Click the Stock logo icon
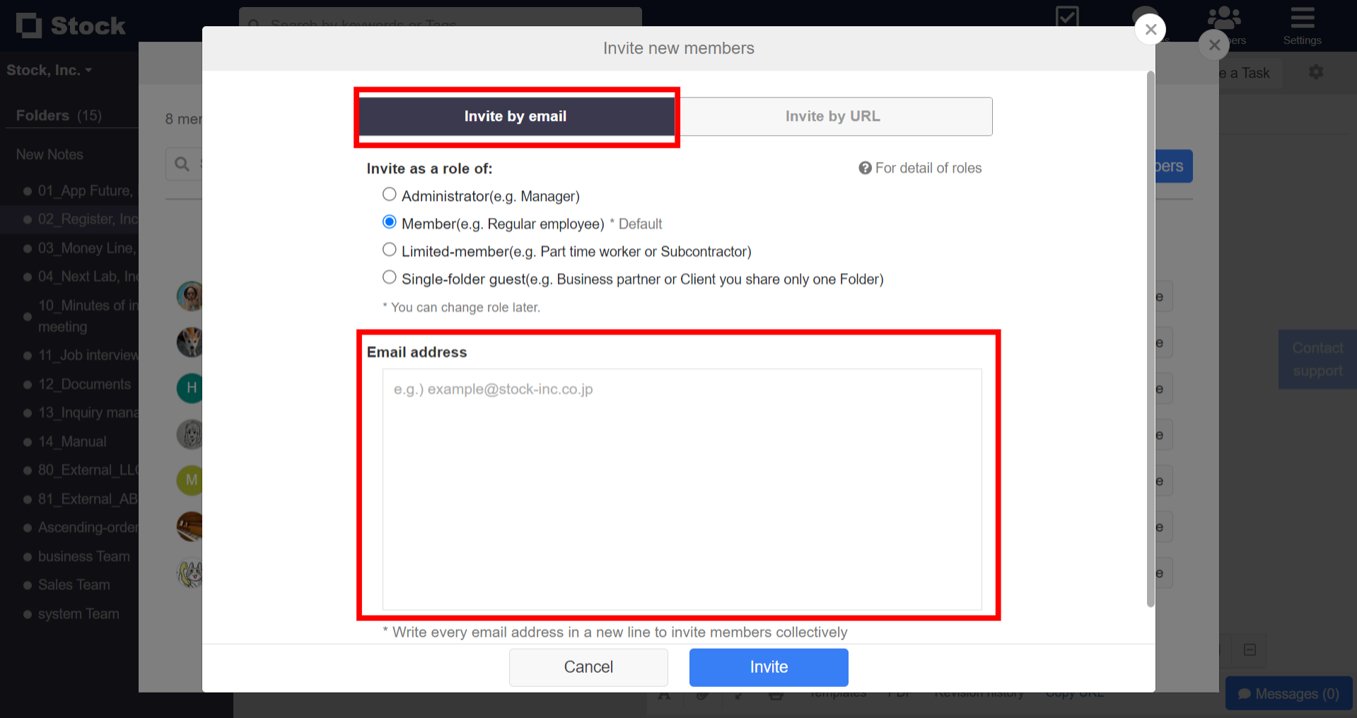 pyautogui.click(x=29, y=25)
